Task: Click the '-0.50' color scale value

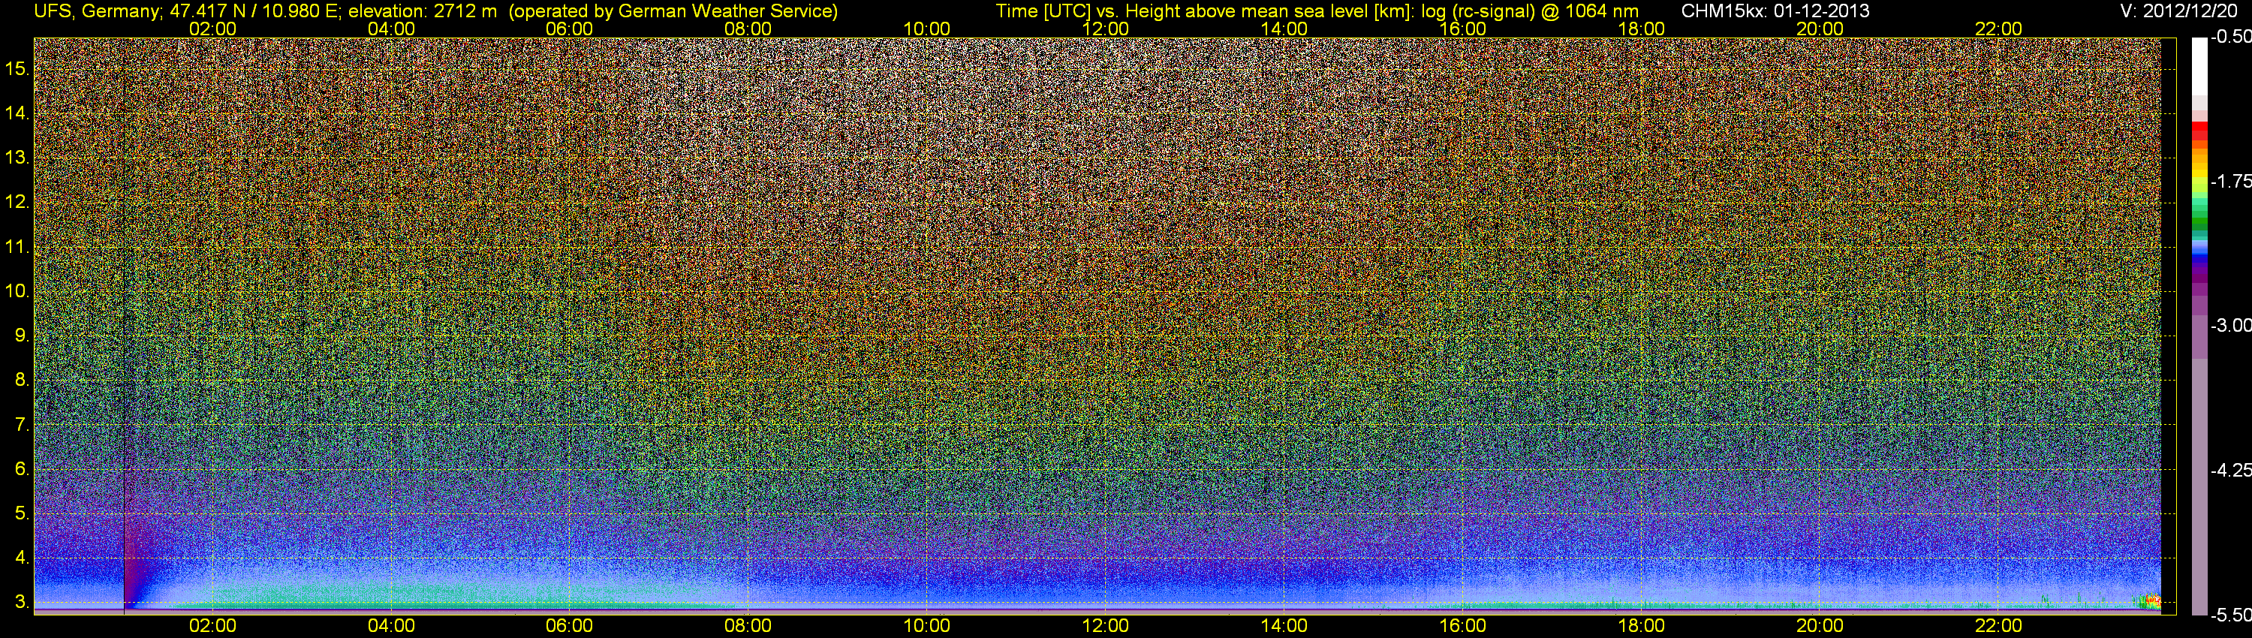Action: [2230, 37]
